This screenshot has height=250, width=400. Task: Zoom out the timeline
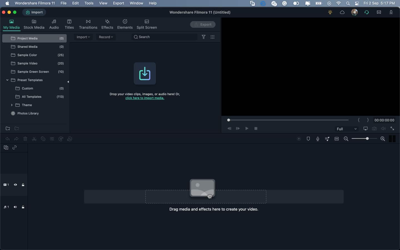(x=346, y=139)
